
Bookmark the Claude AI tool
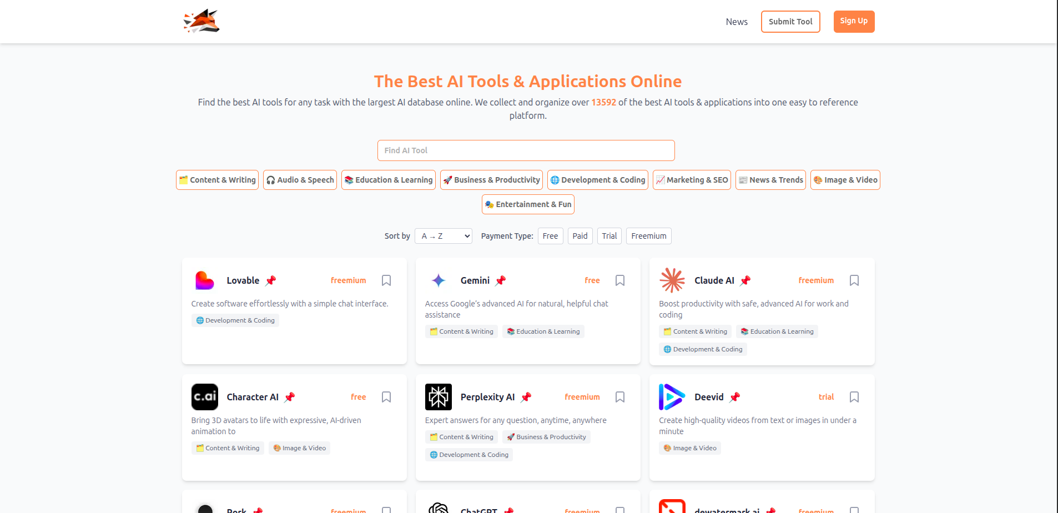tap(854, 280)
